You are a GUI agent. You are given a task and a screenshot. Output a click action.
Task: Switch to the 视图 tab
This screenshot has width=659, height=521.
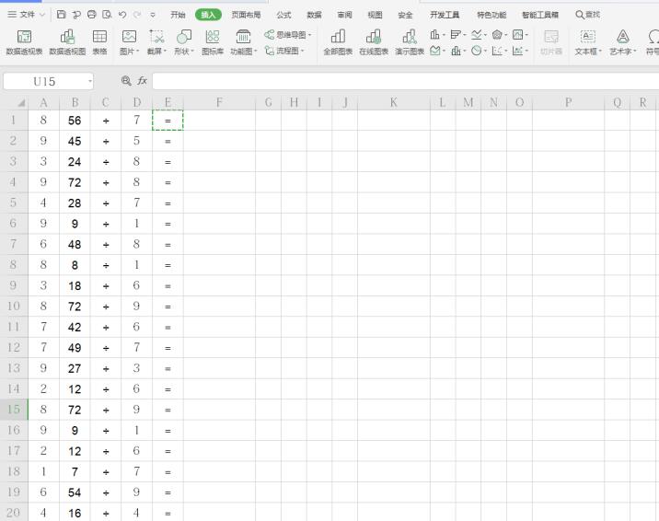[x=375, y=15]
